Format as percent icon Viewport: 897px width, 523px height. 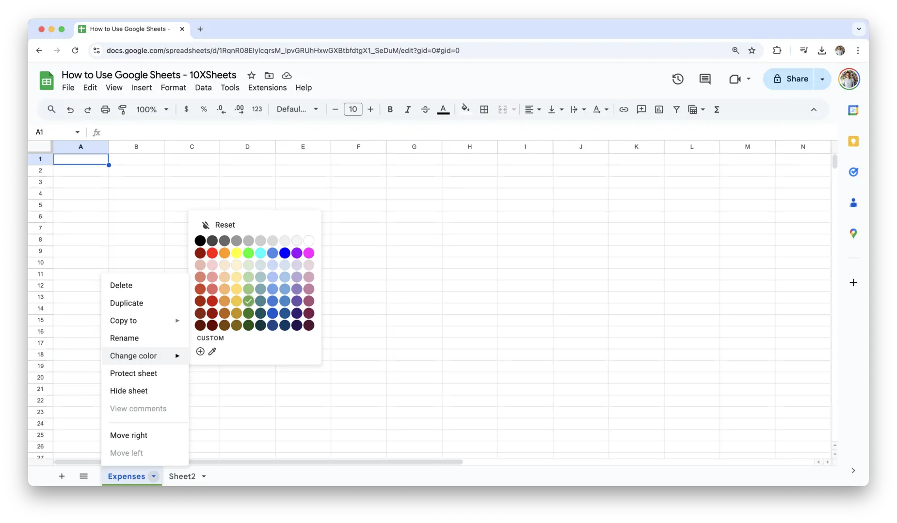[204, 109]
